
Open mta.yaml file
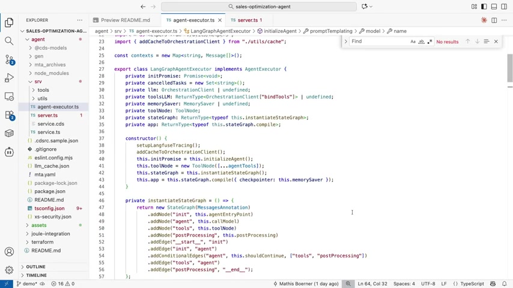[x=53, y=175]
